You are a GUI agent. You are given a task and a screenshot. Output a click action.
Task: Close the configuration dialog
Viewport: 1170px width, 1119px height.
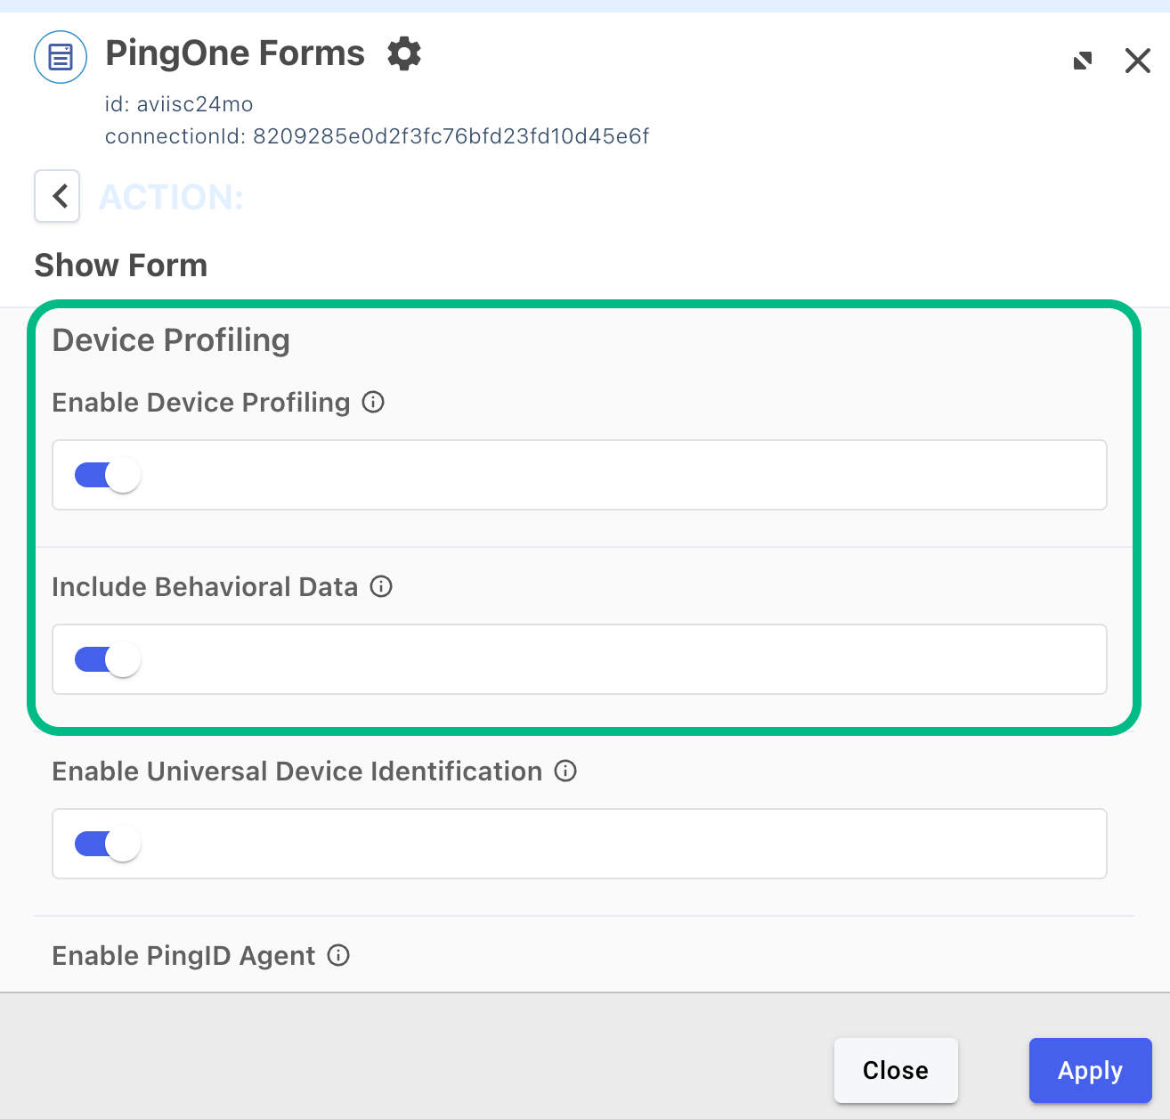896,1070
